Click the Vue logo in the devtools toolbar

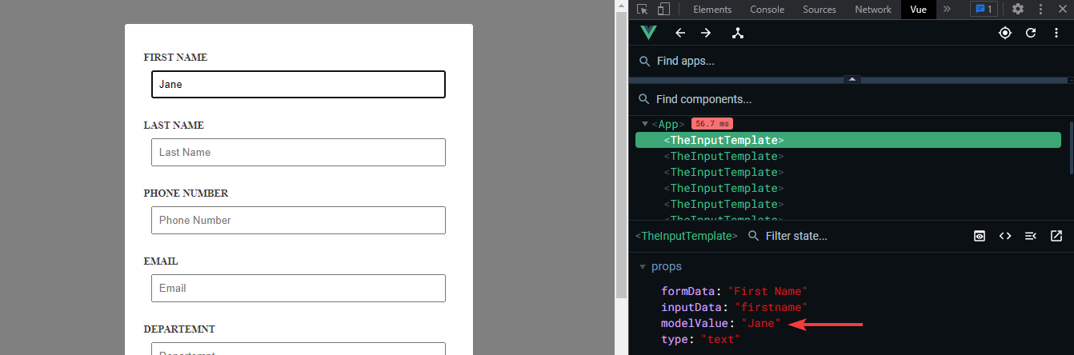[648, 33]
